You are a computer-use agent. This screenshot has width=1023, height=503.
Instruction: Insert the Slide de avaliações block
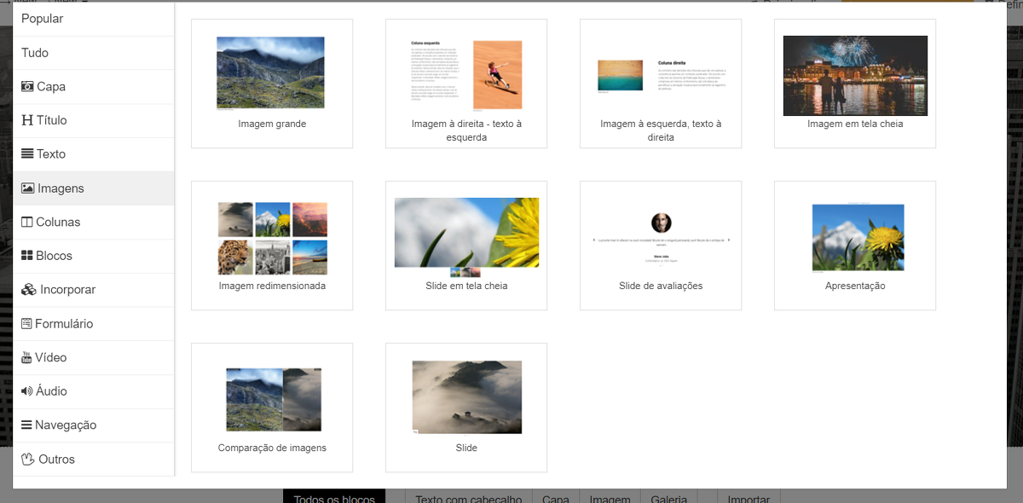click(x=660, y=246)
